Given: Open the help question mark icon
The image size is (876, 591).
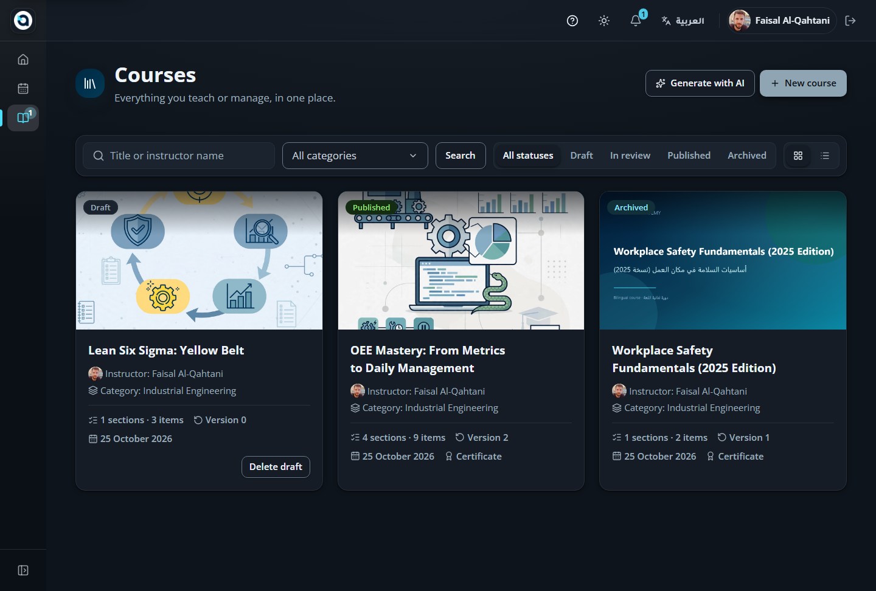Looking at the screenshot, I should click(x=572, y=21).
